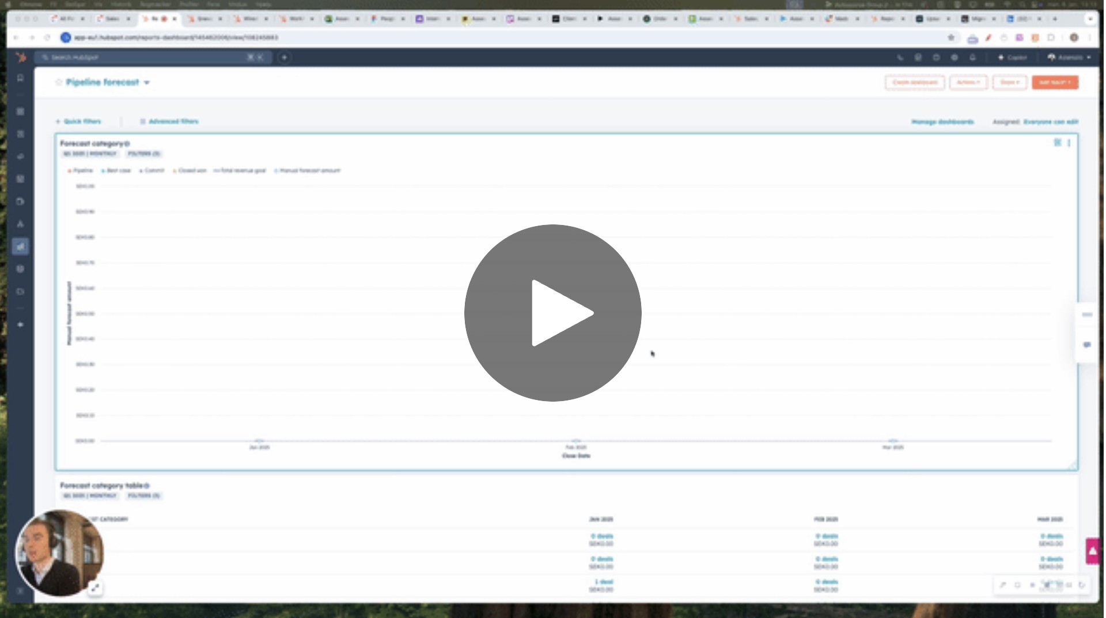Click the Manage dashboards link

coord(942,122)
